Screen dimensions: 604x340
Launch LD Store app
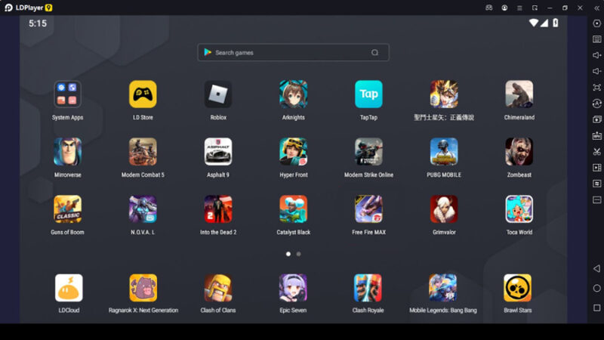pos(143,94)
